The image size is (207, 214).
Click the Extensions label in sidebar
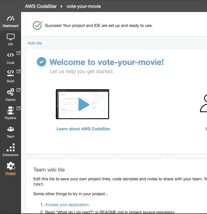coord(10,155)
